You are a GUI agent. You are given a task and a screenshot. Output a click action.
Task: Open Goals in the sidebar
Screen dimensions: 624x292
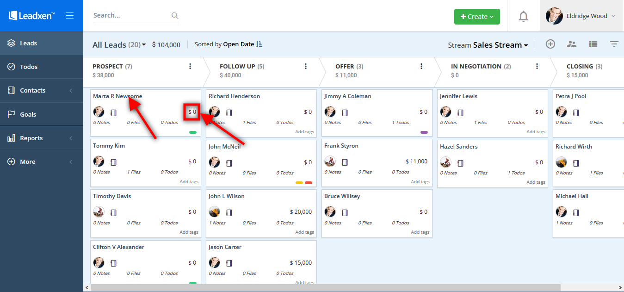[42, 114]
